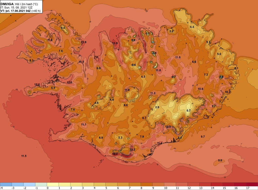The height and width of the screenshot is (190, 258).
Task: Select the 4.6 temperature label
Action: point(96,103)
